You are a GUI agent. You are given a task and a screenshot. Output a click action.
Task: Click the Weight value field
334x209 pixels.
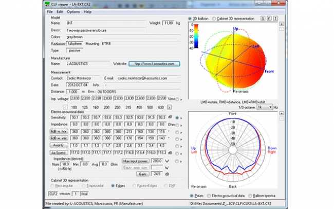click(168, 23)
